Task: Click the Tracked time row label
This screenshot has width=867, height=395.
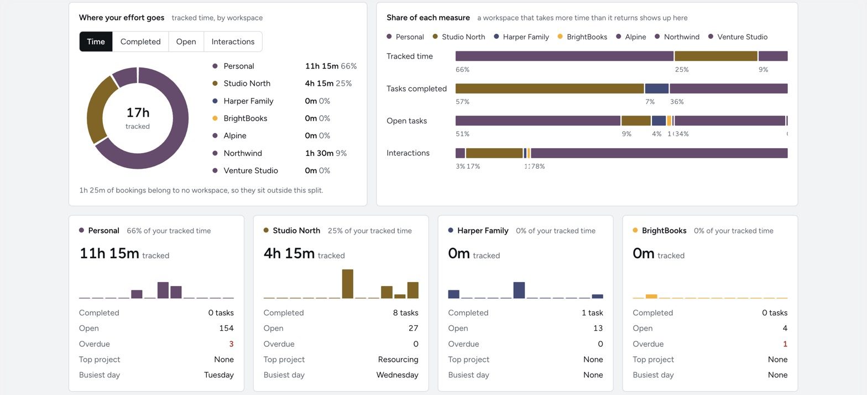Action: (x=410, y=56)
